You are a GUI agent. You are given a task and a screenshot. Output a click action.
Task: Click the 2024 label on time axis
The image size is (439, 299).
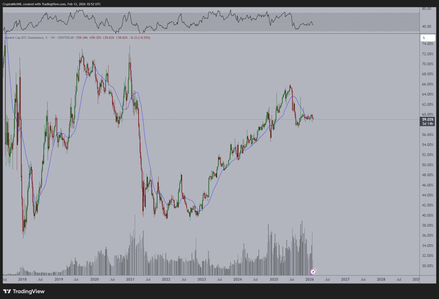pos(238,279)
